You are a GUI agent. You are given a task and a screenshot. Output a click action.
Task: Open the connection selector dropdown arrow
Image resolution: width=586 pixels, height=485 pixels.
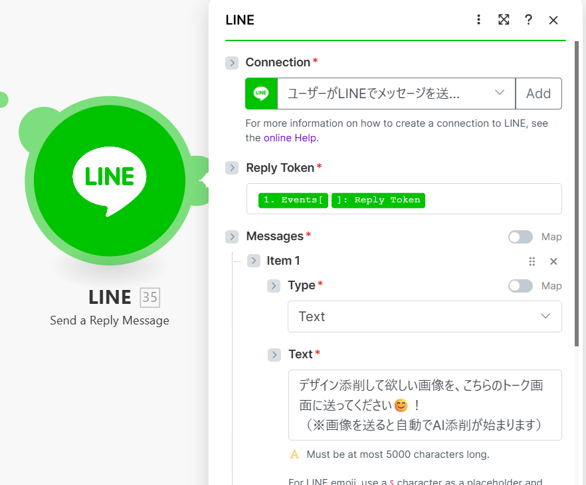(500, 94)
